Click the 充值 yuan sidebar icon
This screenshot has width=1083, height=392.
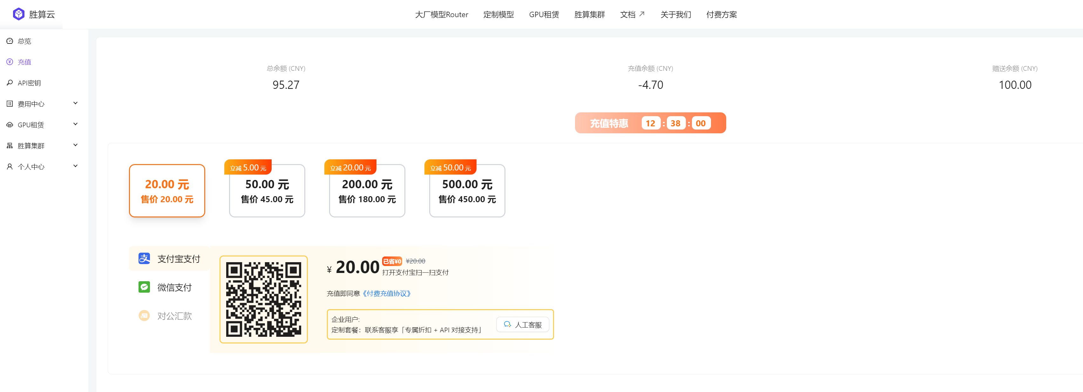click(x=10, y=62)
